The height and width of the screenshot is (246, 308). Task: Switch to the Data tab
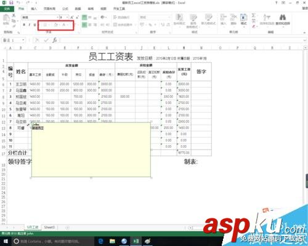tap(78, 9)
